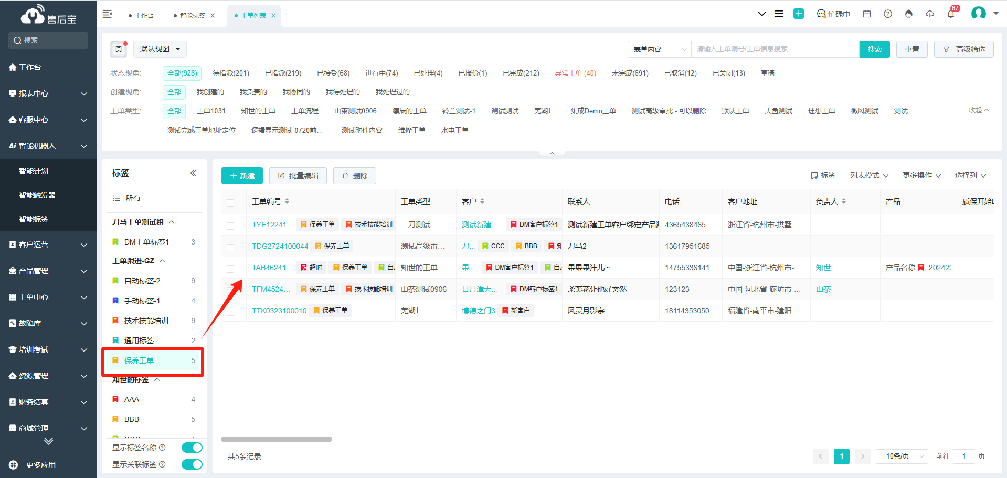The image size is (1007, 478).
Task: Open the 更多操作 dropdown
Action: pyautogui.click(x=922, y=175)
